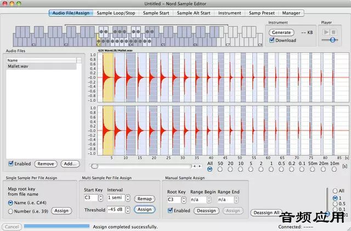Select the 5 seconds zoom radio button

251,170
